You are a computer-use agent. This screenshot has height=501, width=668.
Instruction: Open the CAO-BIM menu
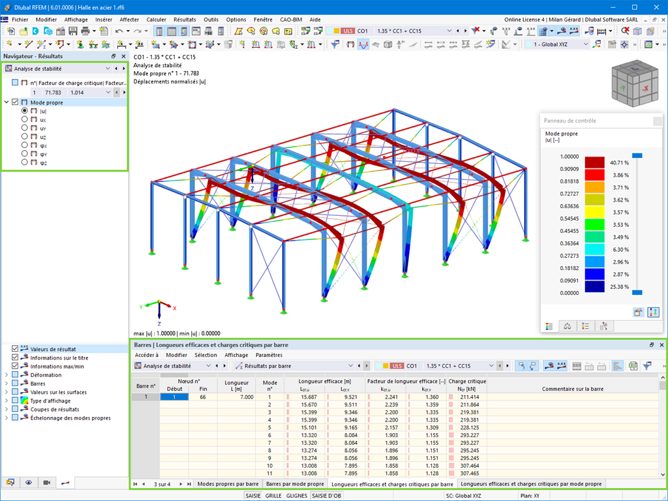click(x=291, y=20)
